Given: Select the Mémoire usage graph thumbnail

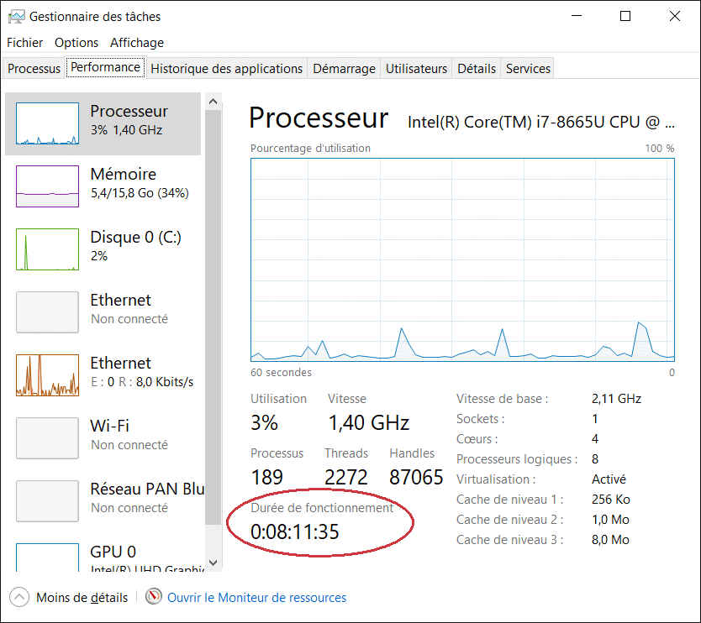Looking at the screenshot, I should [x=47, y=186].
